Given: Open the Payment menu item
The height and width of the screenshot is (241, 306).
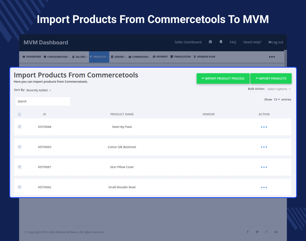Looking at the screenshot, I should (x=160, y=57).
